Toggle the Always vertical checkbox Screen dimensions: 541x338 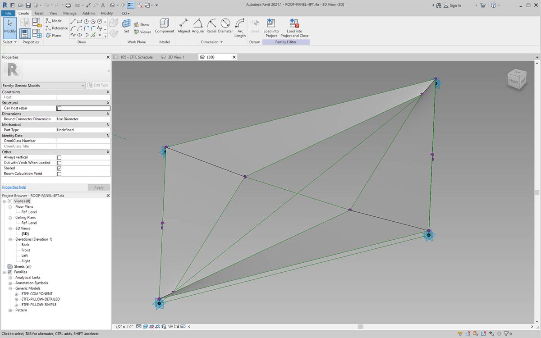point(59,157)
